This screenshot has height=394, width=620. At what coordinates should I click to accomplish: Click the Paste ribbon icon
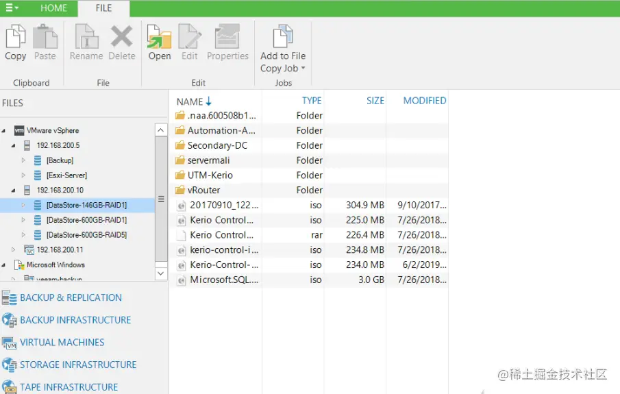45,36
